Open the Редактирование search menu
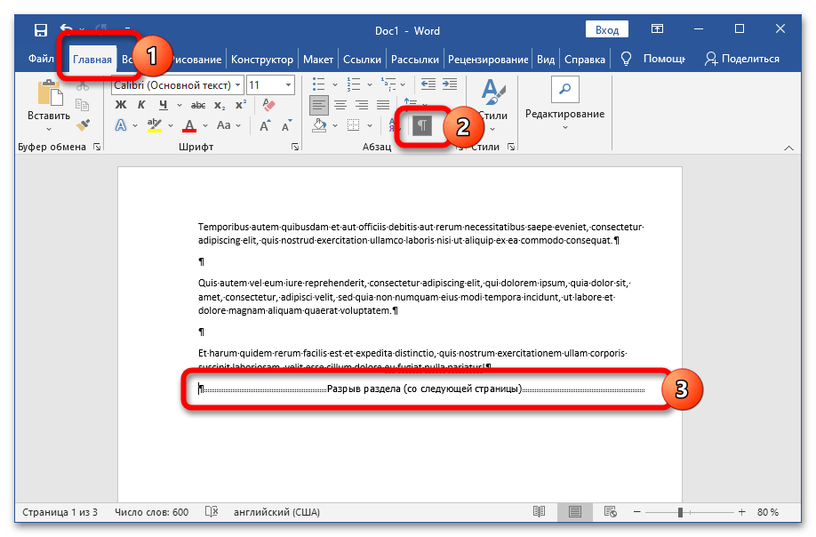Image resolution: width=816 pixels, height=537 pixels. 564,105
